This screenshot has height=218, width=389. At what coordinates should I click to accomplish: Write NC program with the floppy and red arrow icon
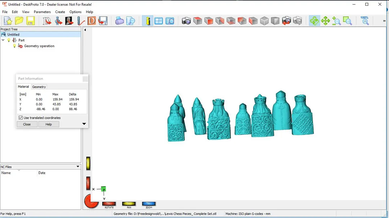point(103,21)
